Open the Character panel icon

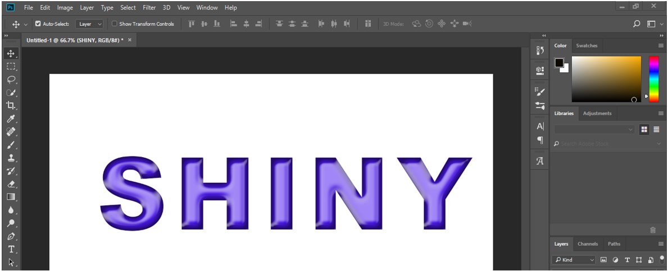(x=540, y=126)
